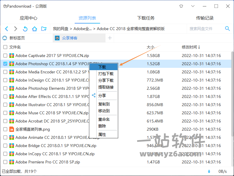Open the title bar dropdown chevron
Viewport: 234px width, 176px height.
(x=193, y=6)
